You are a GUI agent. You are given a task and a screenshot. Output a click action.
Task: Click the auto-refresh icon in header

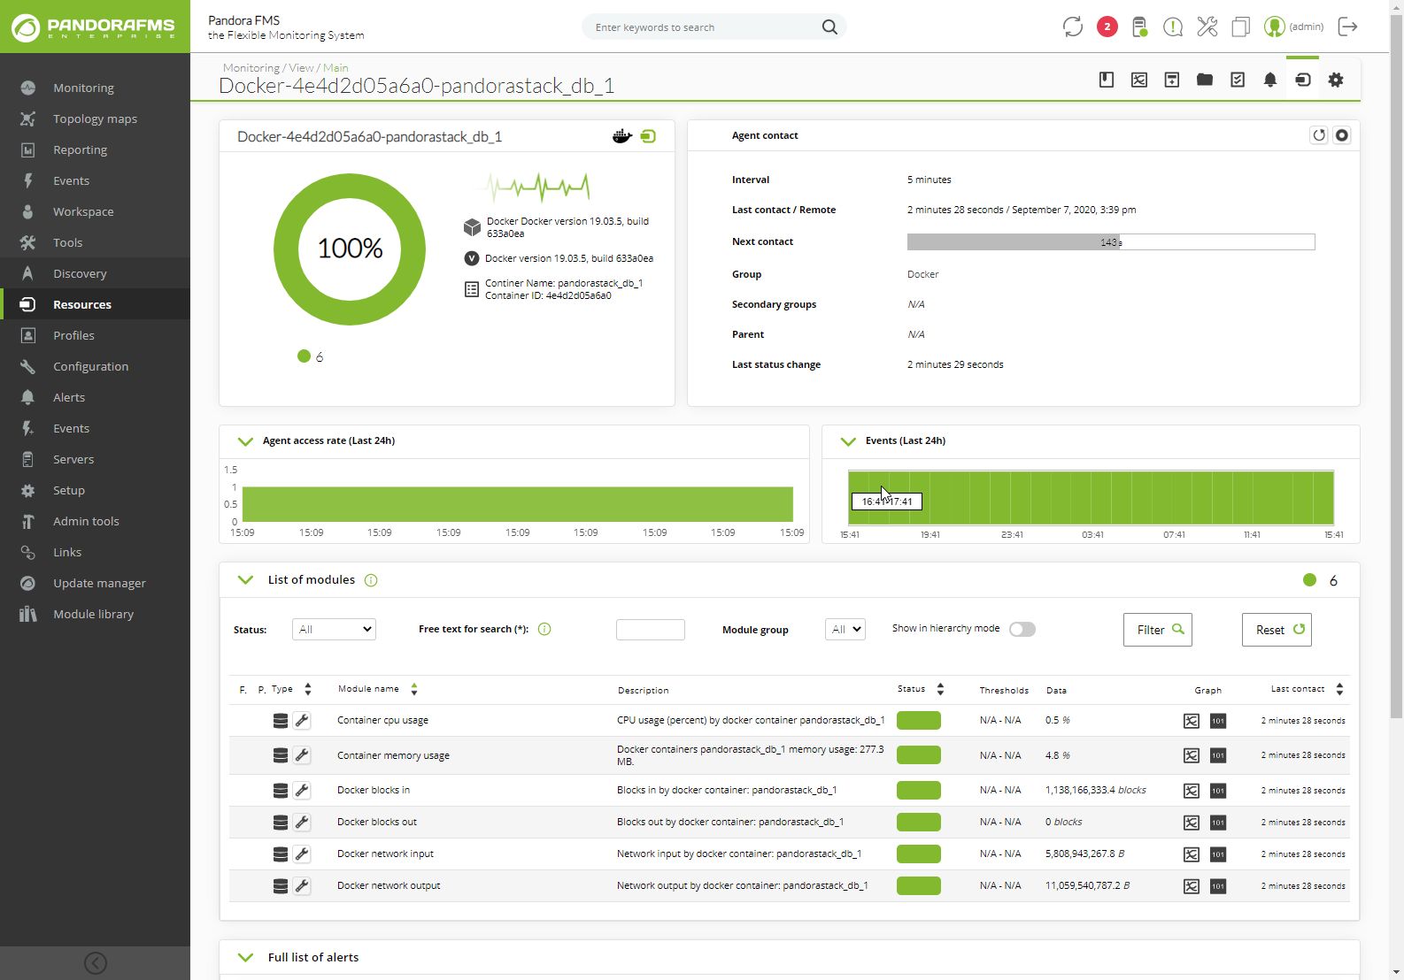tap(1073, 27)
